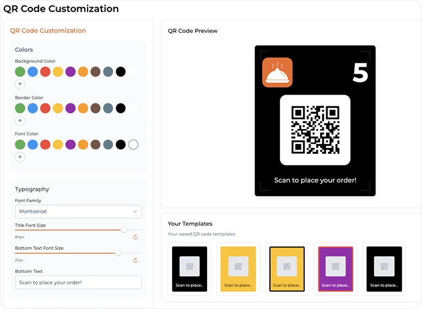Viewport: 422px width, 309px height.
Task: Click the Bottom Text Font Size slider handle
Action: [118, 253]
